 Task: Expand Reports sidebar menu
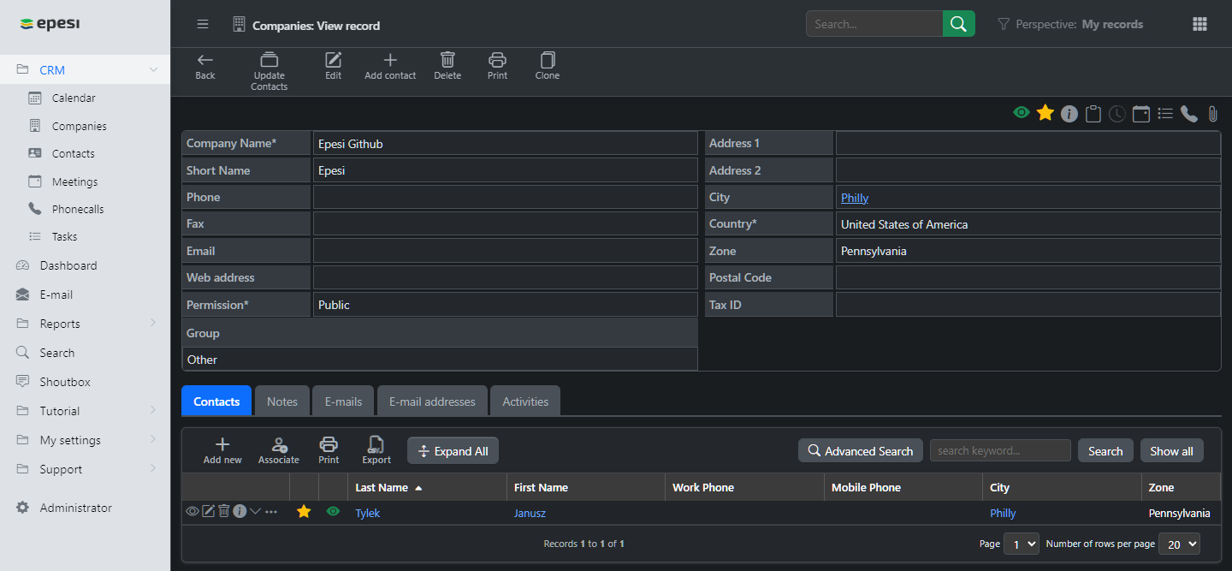coord(153,323)
